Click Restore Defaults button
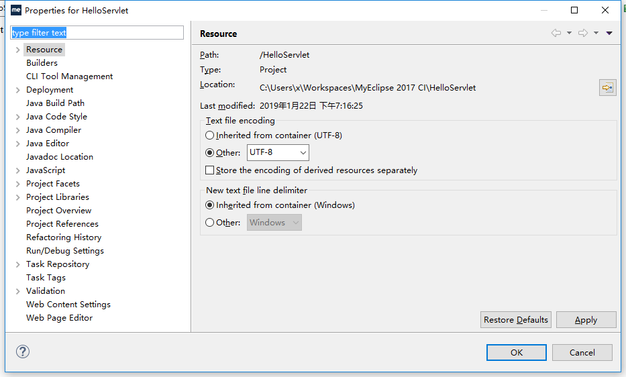This screenshot has width=626, height=377. click(516, 320)
